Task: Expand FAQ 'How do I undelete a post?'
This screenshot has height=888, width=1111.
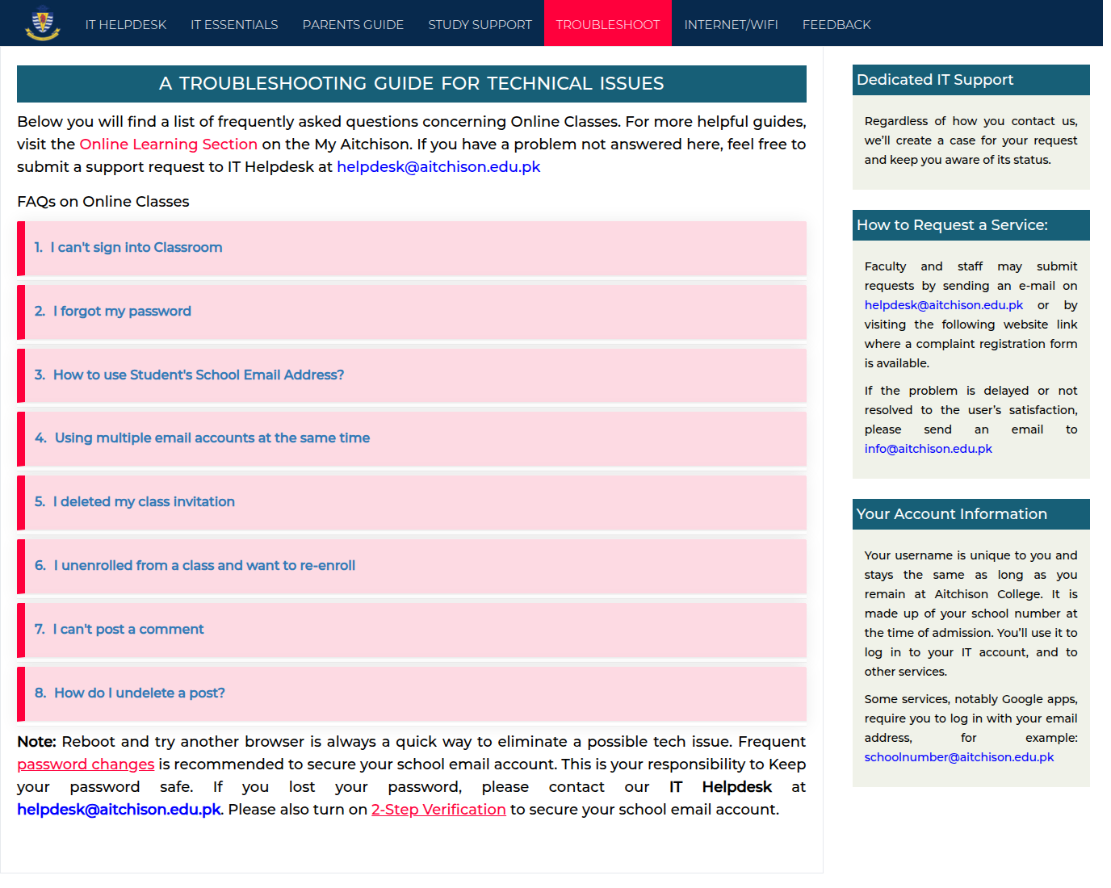Action: tap(412, 693)
